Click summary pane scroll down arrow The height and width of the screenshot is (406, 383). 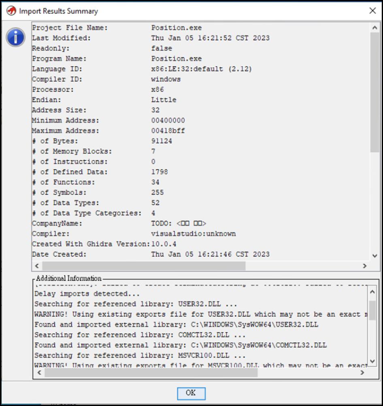[x=374, y=256]
